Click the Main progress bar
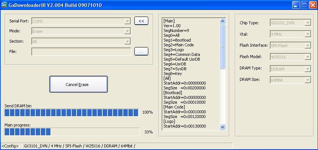Image resolution: width=318 pixels, height=150 pixels. [72, 132]
